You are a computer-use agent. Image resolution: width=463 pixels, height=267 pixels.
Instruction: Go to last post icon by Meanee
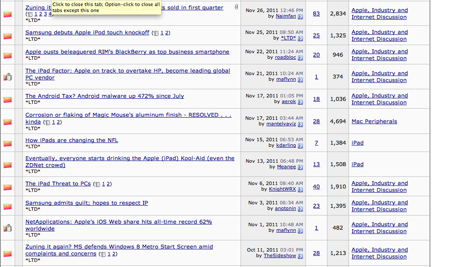[300, 167]
